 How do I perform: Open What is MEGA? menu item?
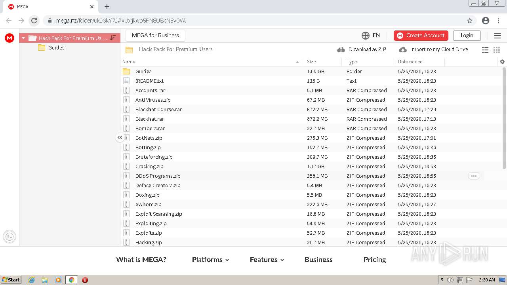point(141,260)
